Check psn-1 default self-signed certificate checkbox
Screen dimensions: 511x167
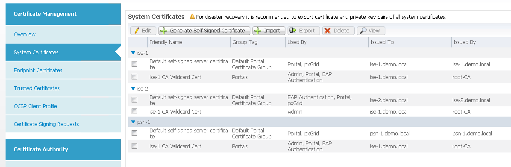(x=134, y=133)
